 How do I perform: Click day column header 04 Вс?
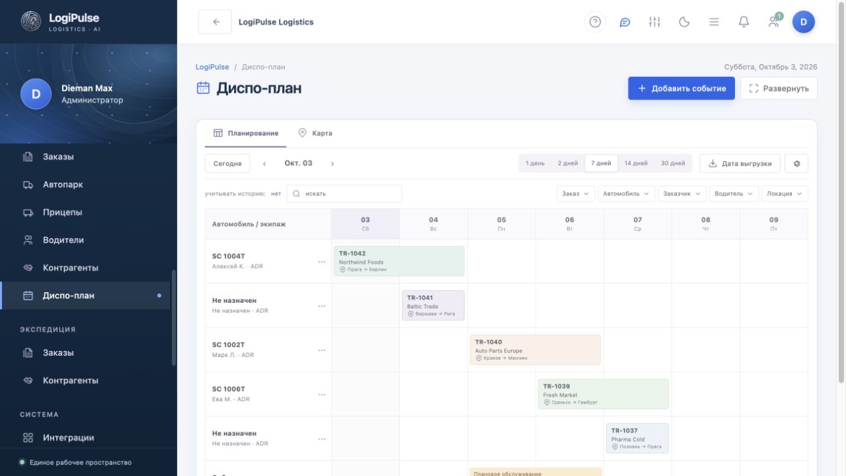click(x=433, y=223)
